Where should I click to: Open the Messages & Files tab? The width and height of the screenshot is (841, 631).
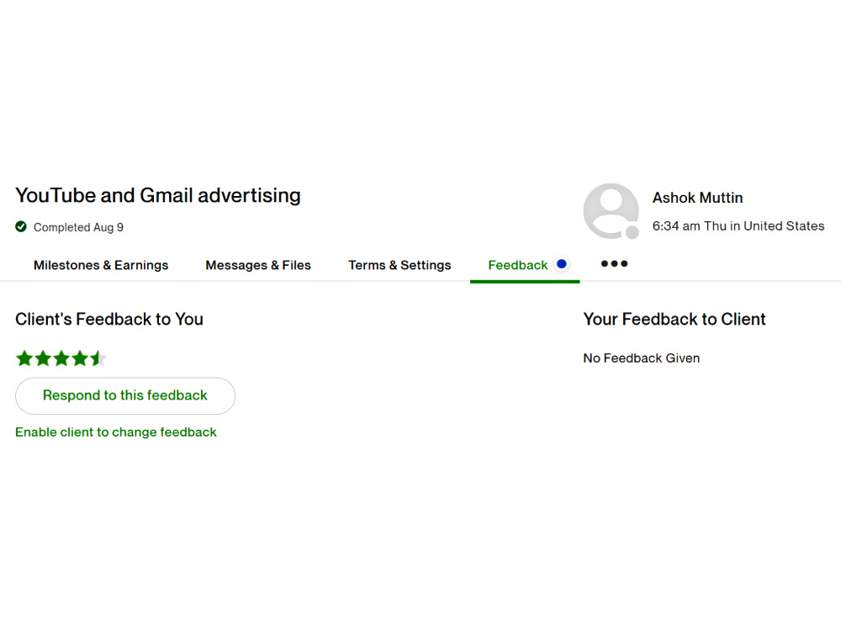pos(258,265)
